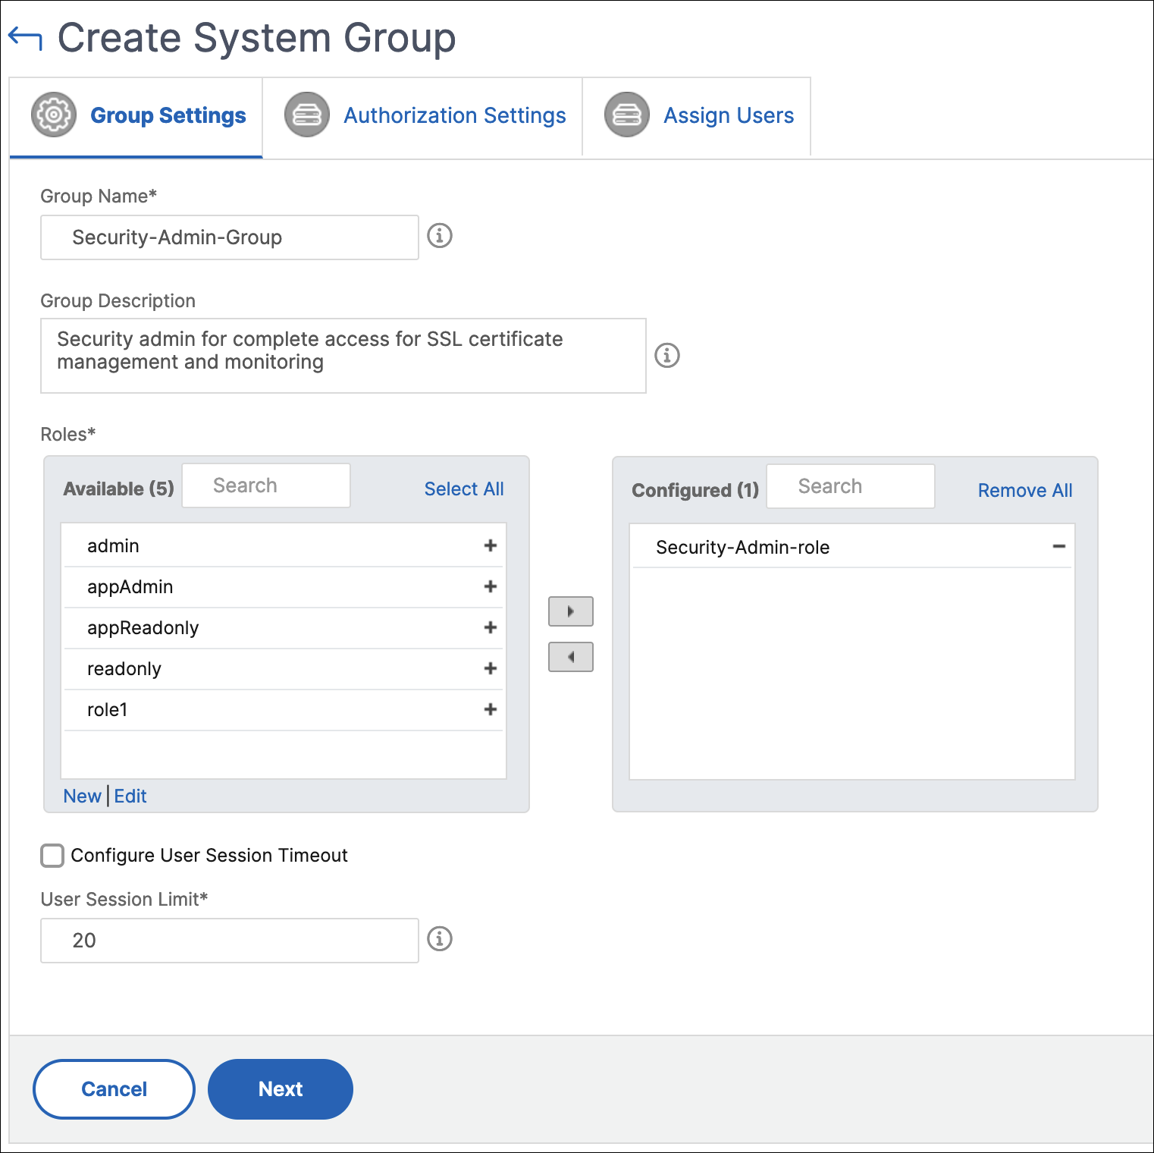Remove Security-Admin-role using its minus icon

pyautogui.click(x=1059, y=547)
